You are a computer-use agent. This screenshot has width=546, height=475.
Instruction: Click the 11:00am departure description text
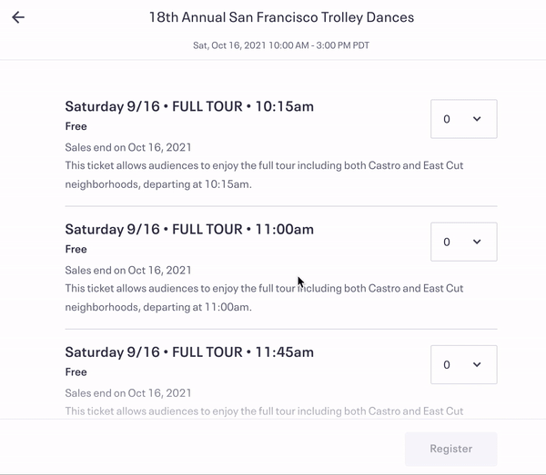[264, 297]
